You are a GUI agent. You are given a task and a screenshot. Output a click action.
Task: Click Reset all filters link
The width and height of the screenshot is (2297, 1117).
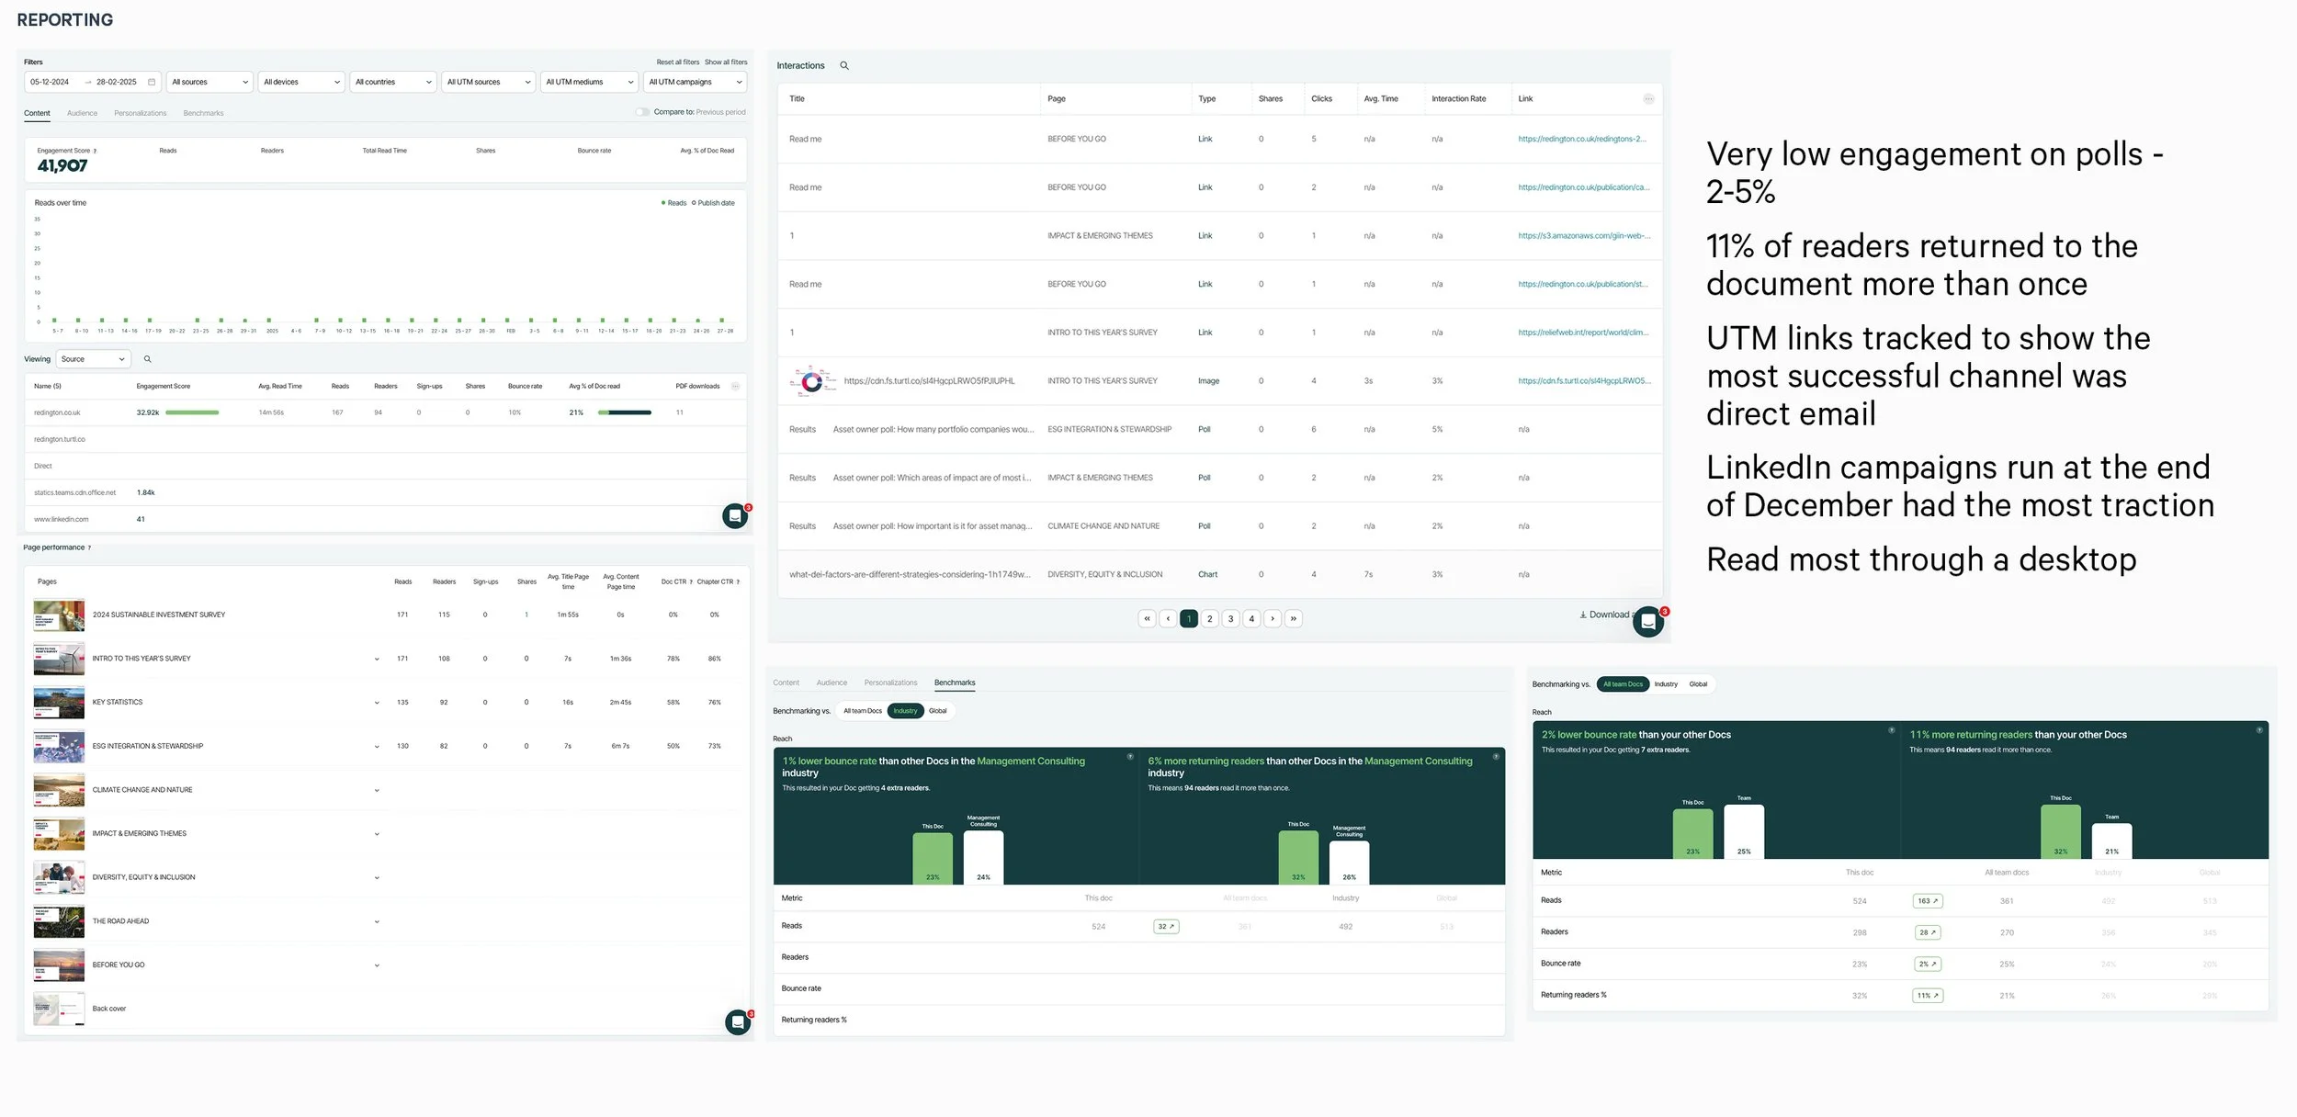coord(677,62)
